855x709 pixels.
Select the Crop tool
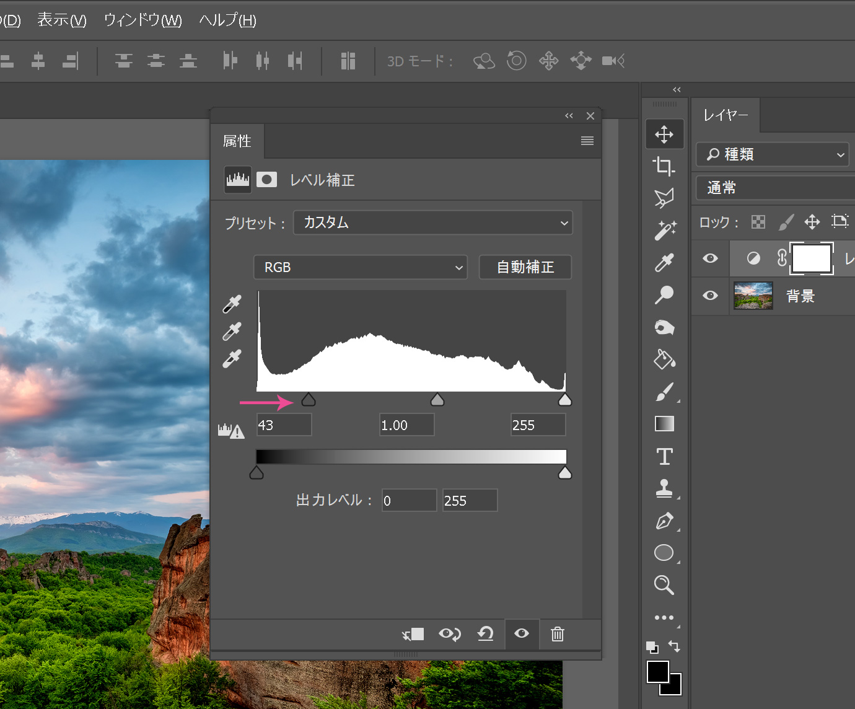[664, 166]
